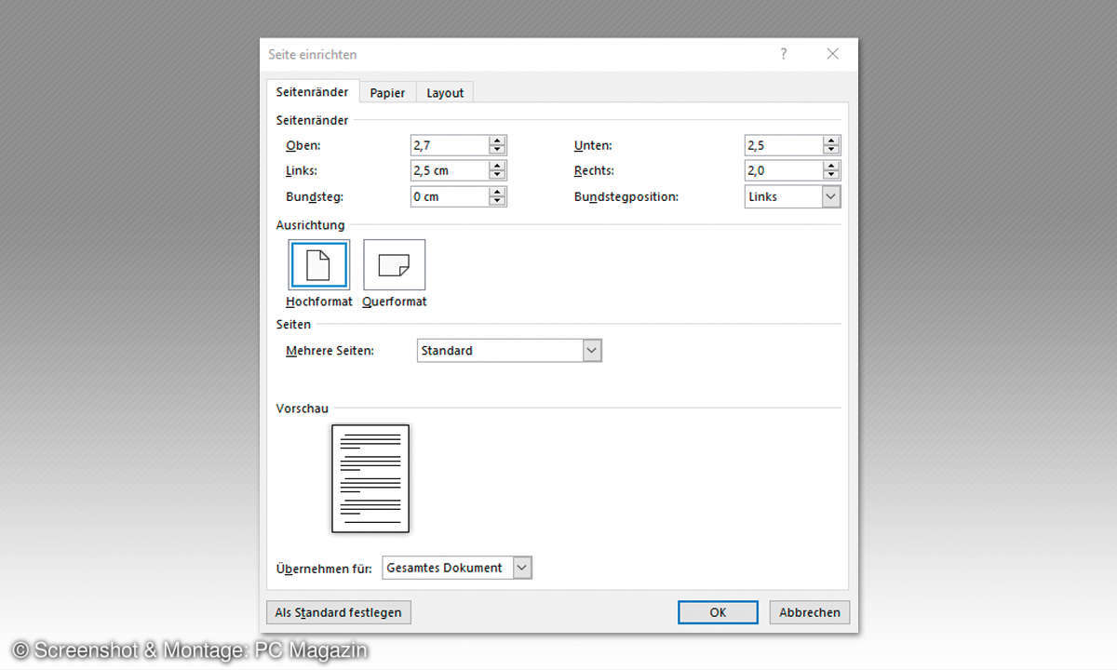Decrease the Links margin value

[x=497, y=175]
